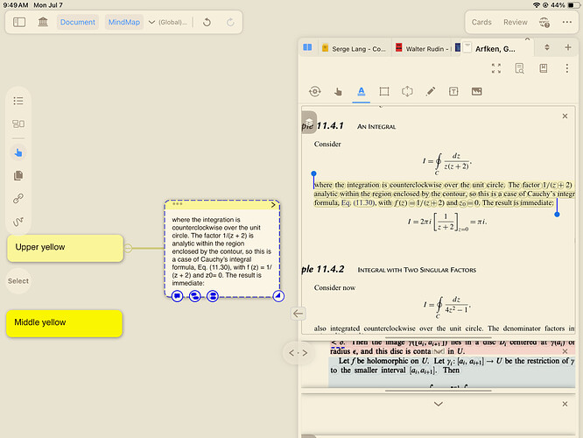Image resolution: width=583 pixels, height=438 pixels.
Task: Open the library building icon
Action: pyautogui.click(x=43, y=22)
